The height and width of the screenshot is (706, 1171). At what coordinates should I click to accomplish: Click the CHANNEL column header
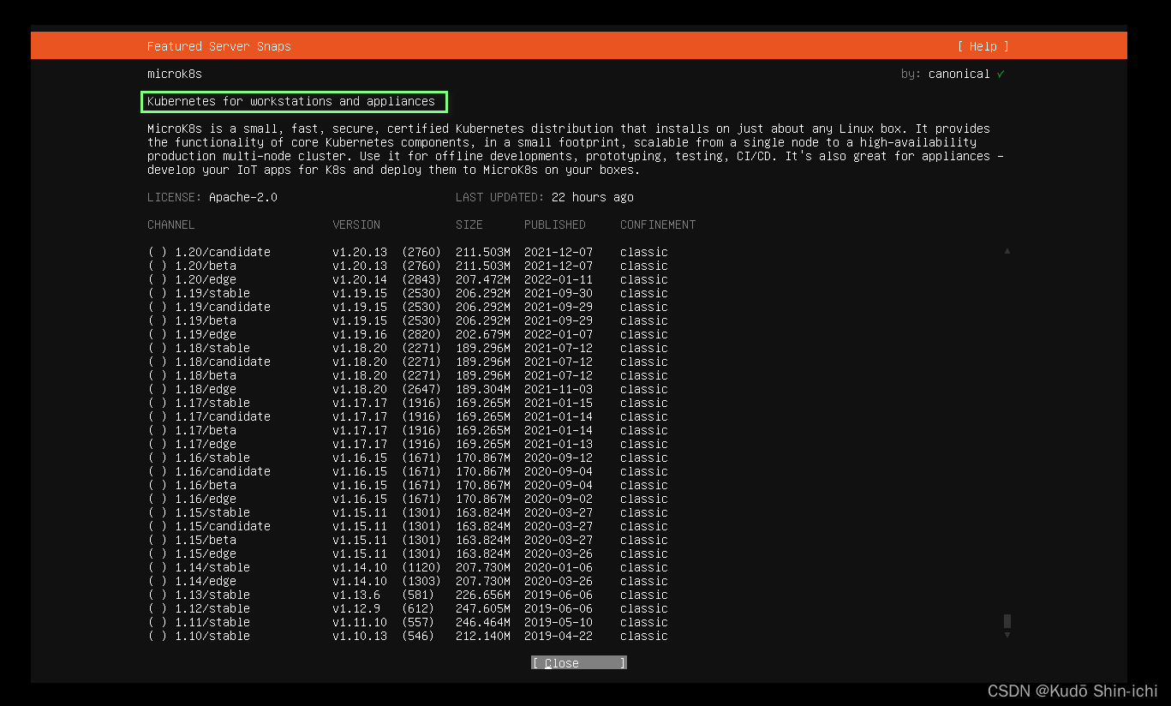[x=171, y=224]
